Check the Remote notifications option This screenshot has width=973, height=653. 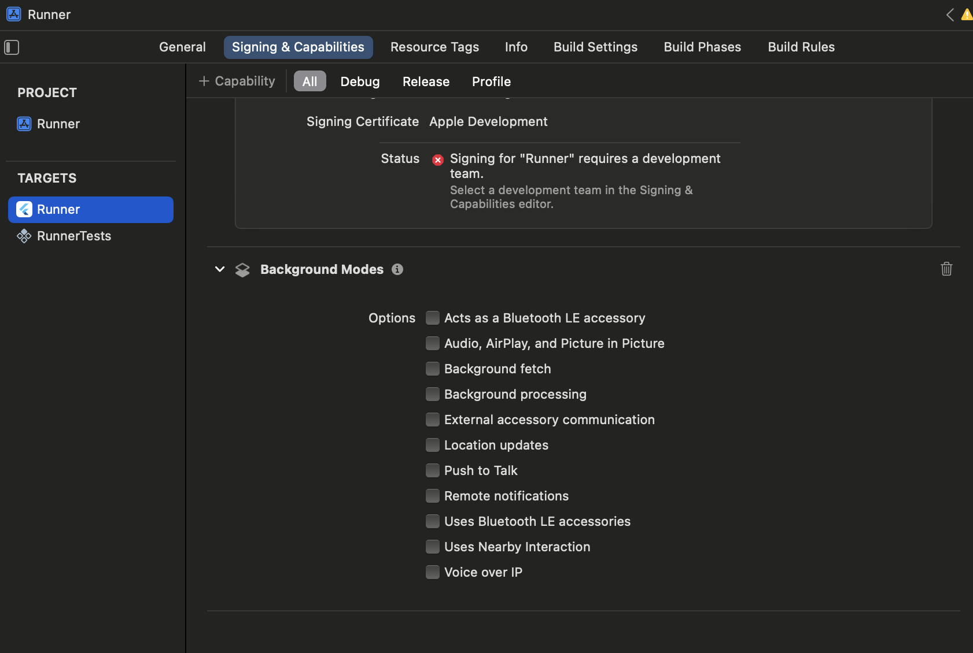[x=433, y=496]
